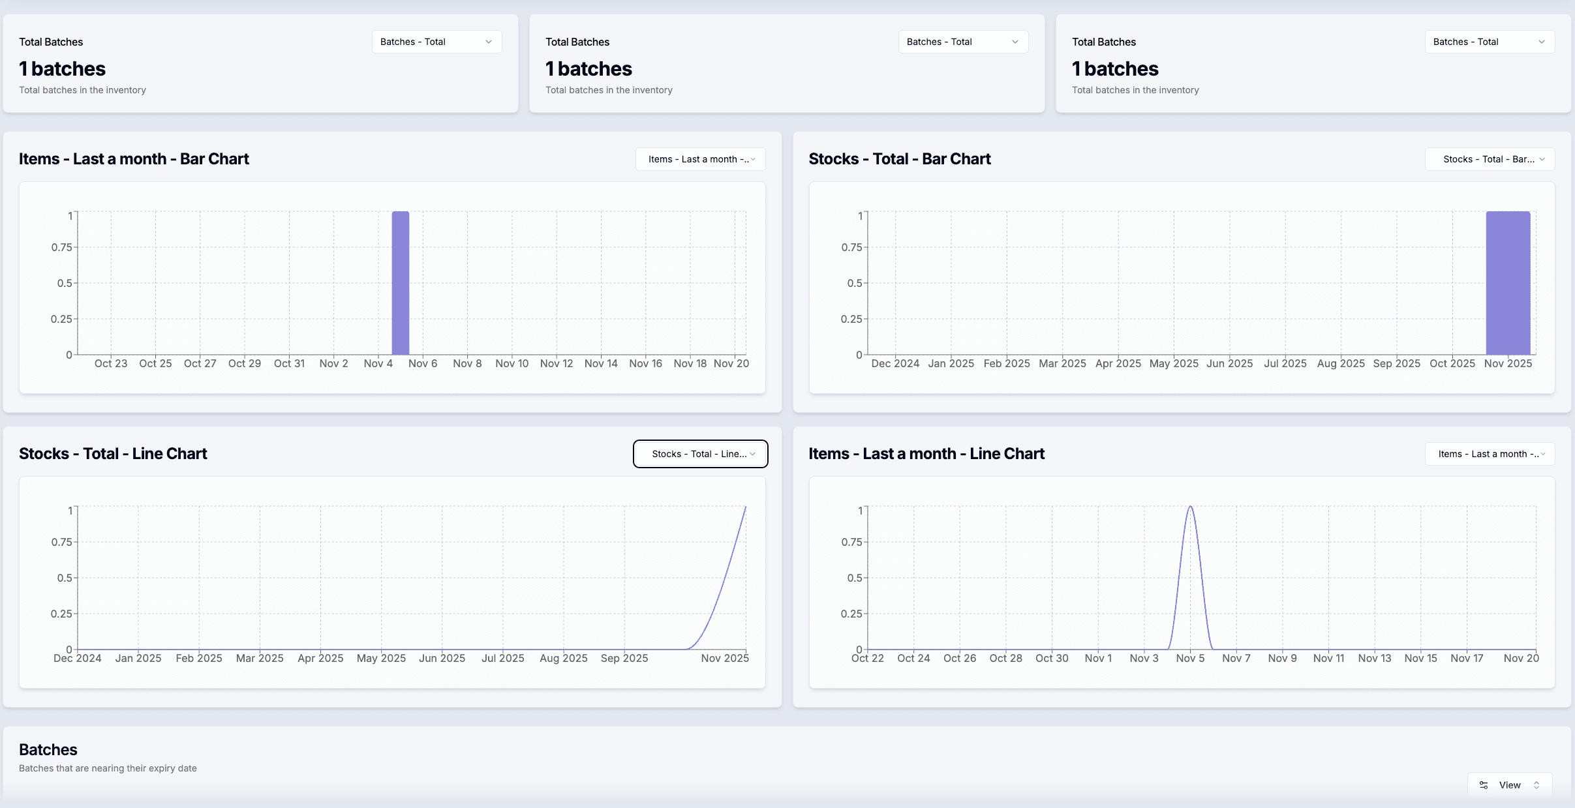Click chevron in Items Line Chart panel's selector
Image resolution: width=1575 pixels, height=808 pixels.
click(1543, 454)
